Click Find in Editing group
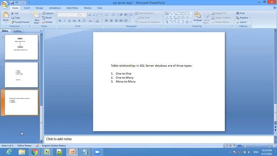 [241, 13]
